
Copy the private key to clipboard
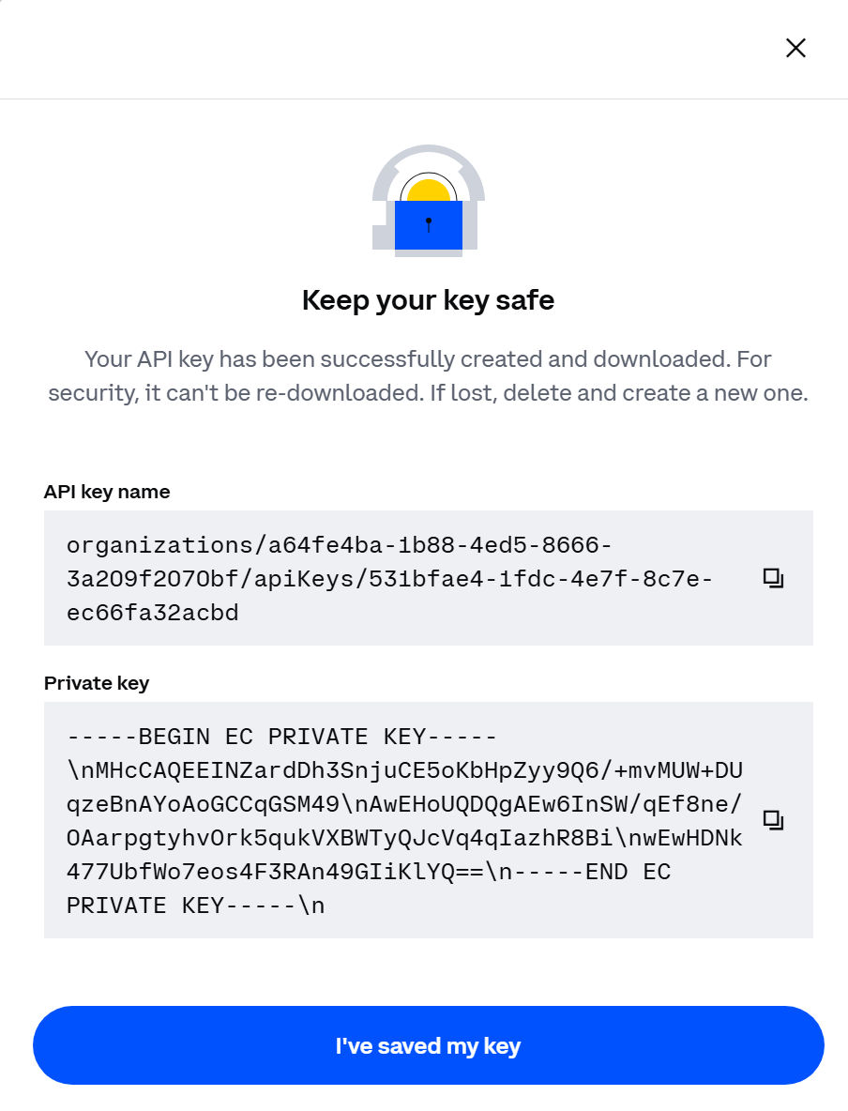pos(773,820)
